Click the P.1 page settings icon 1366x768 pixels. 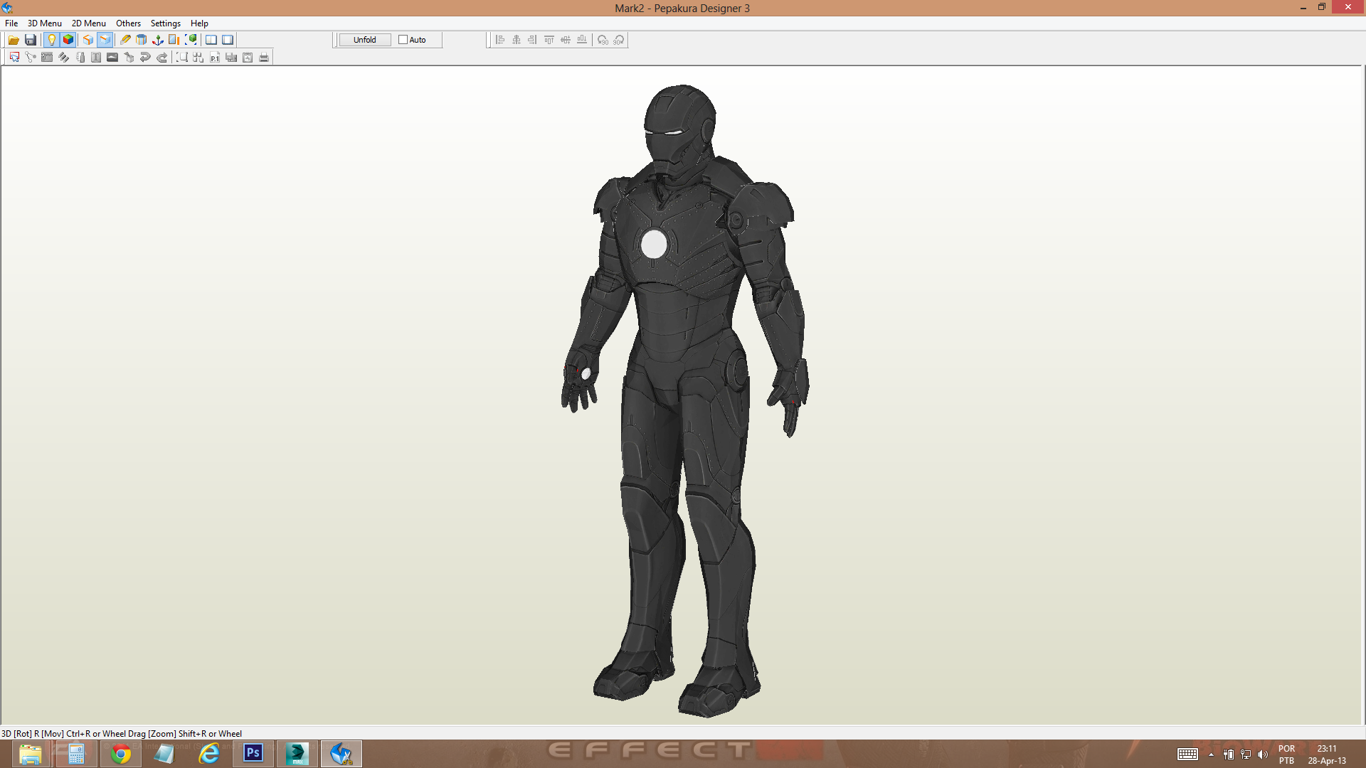click(x=215, y=58)
